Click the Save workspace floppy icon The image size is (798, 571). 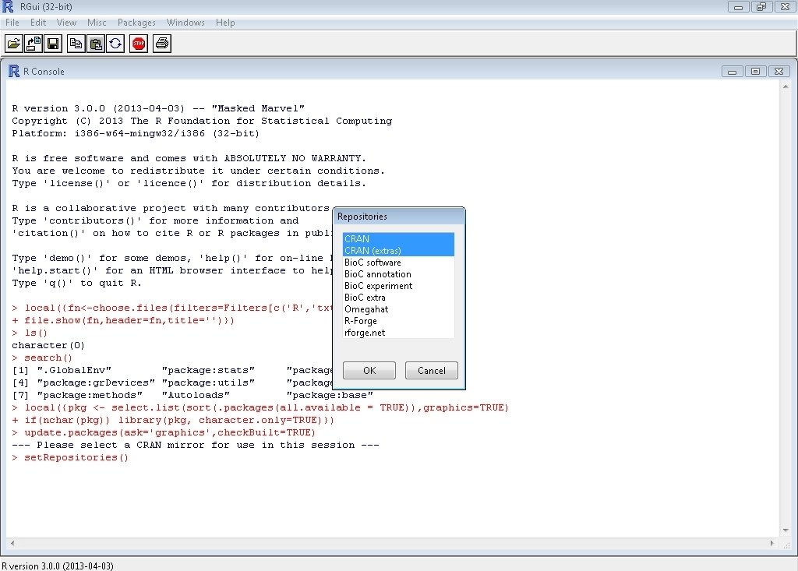53,44
